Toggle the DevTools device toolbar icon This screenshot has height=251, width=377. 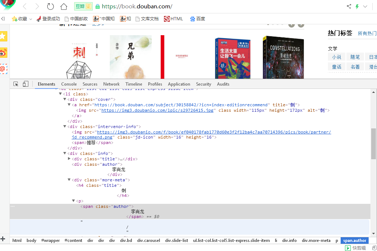[x=25, y=84]
